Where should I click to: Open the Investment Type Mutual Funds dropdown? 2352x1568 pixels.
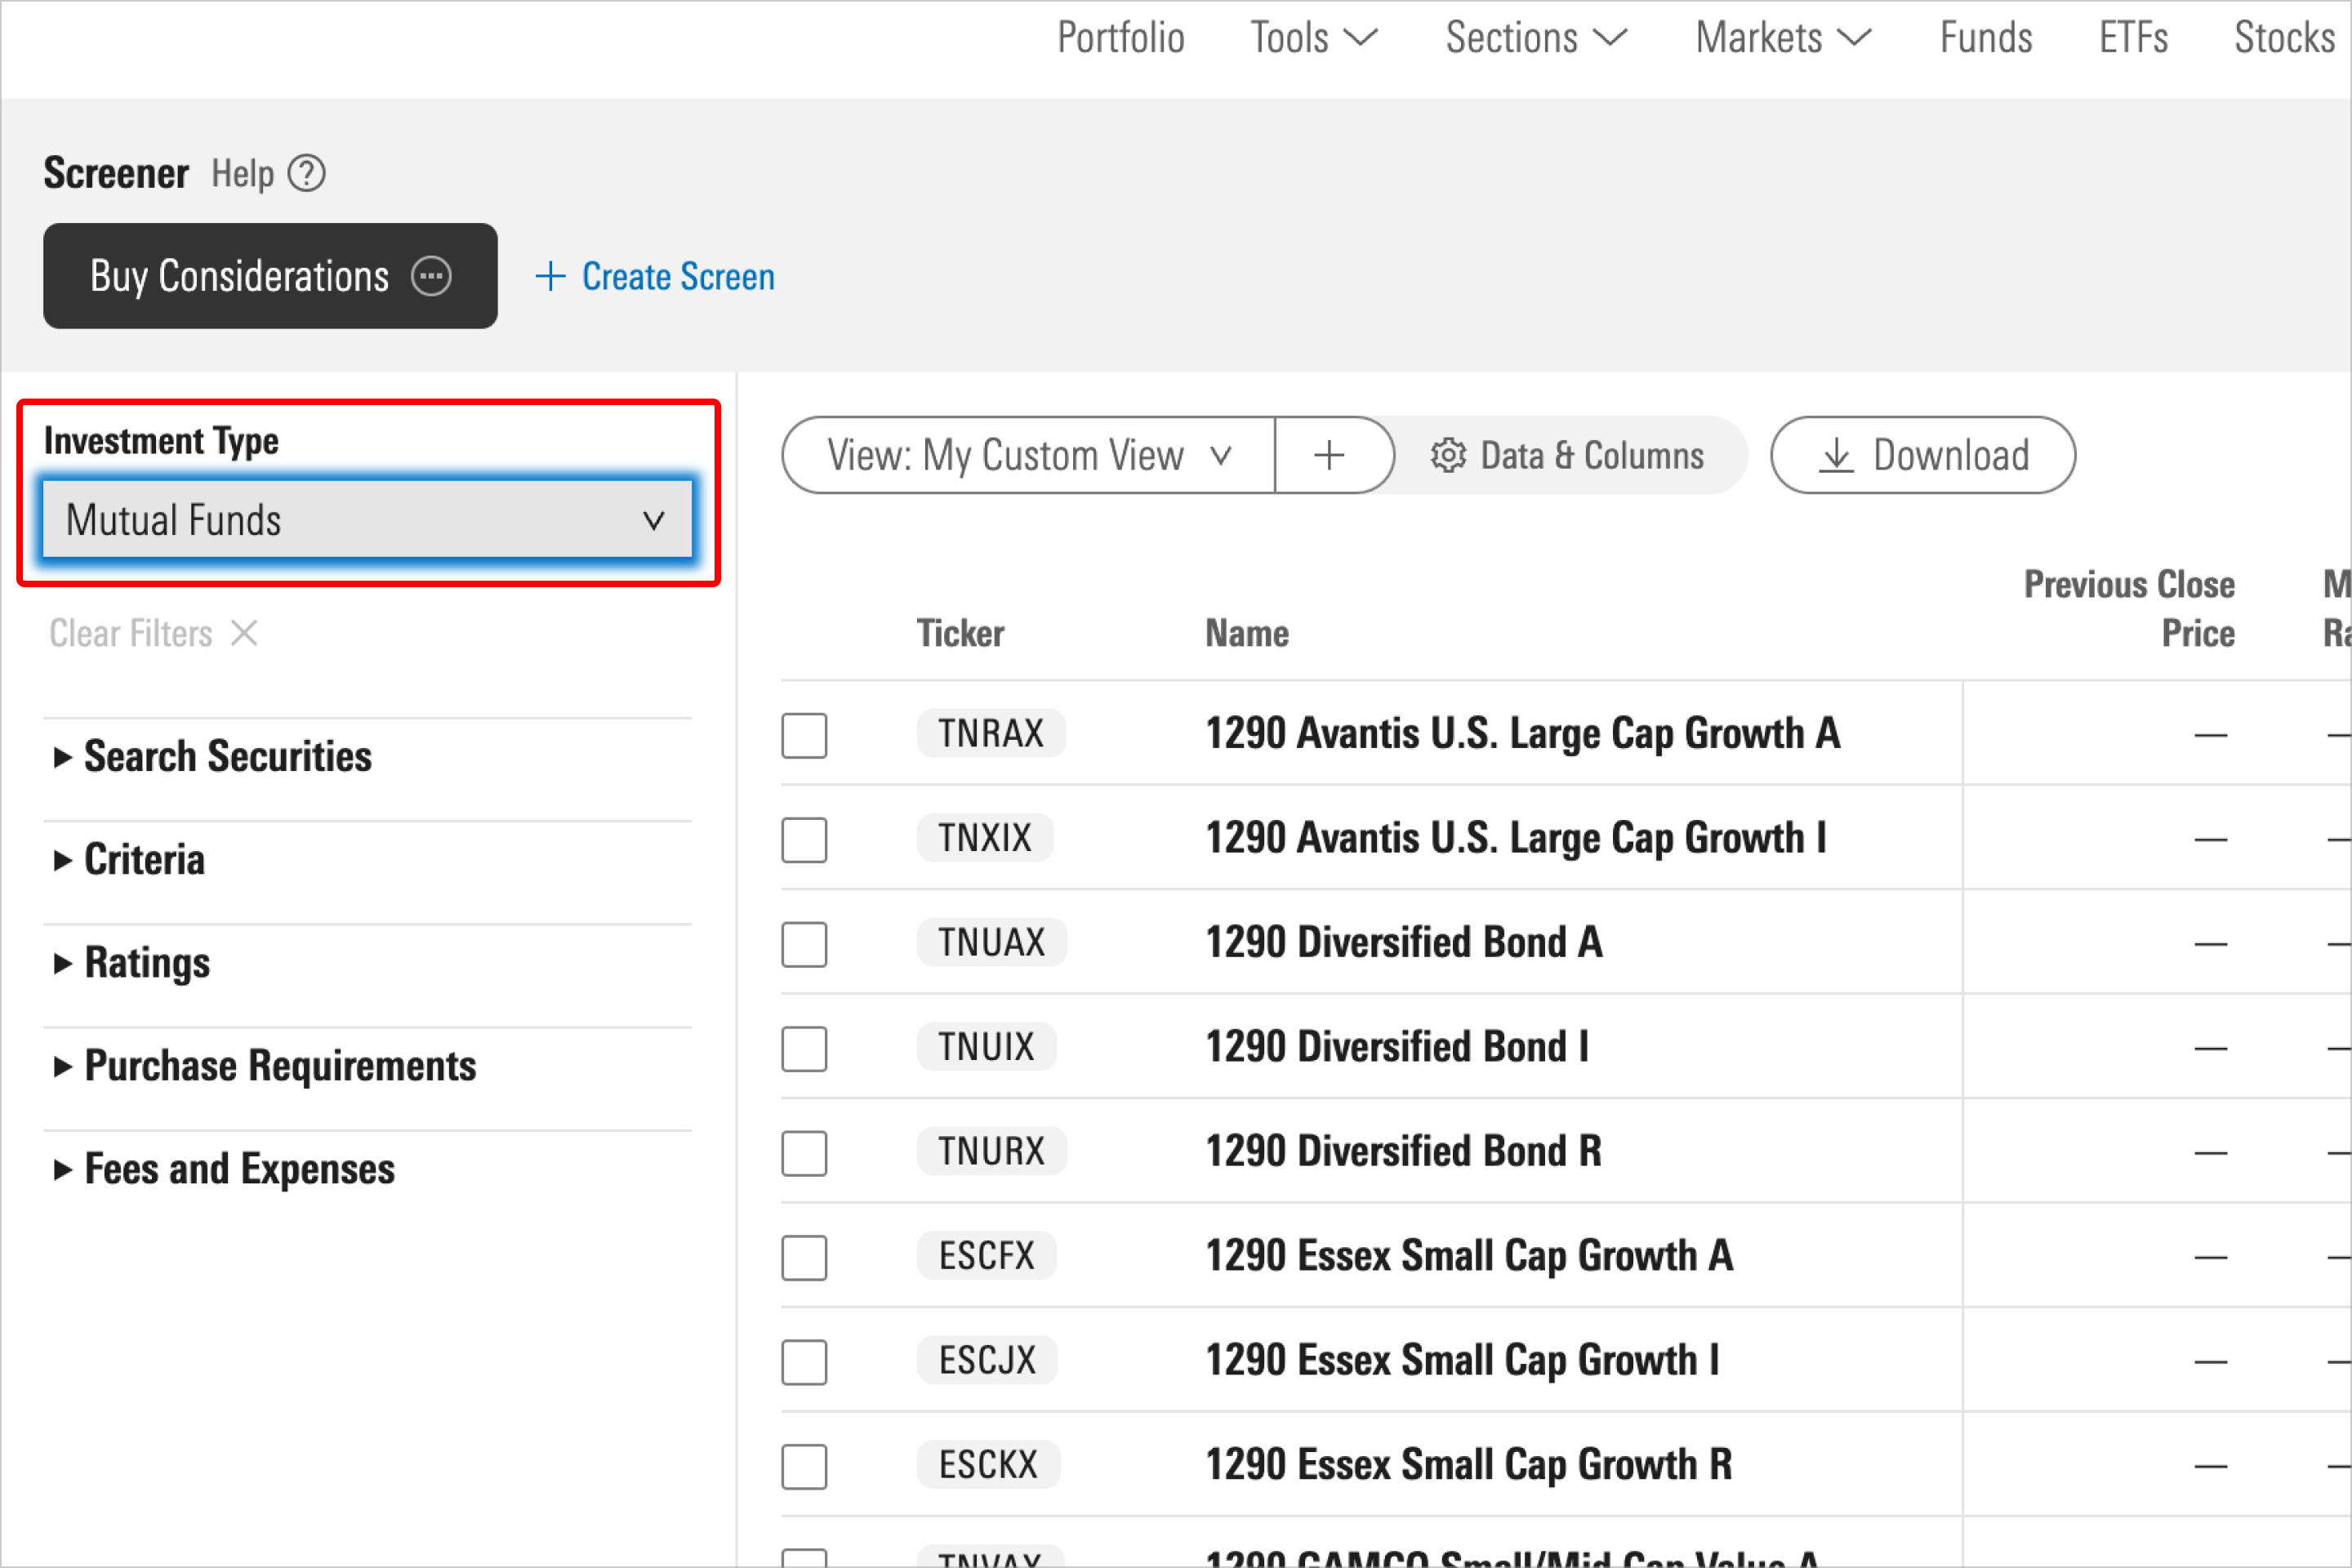coord(368,520)
